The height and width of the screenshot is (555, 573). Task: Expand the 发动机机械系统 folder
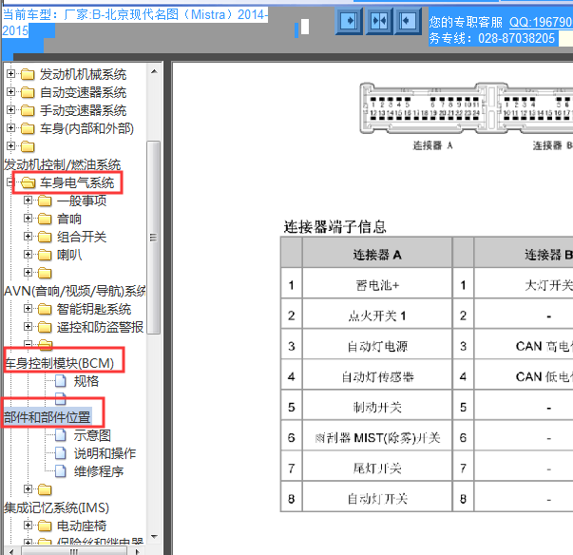coord(11,74)
